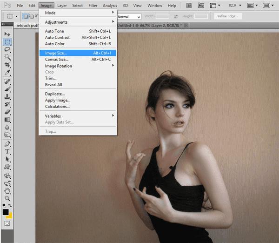Select the Horizontal Type tool

(7, 151)
